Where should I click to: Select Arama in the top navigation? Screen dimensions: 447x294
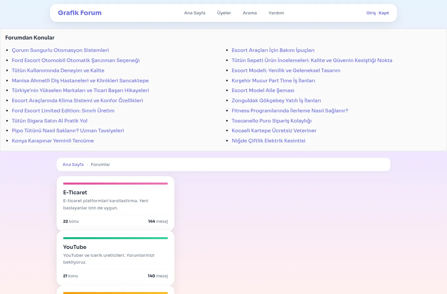tap(250, 13)
